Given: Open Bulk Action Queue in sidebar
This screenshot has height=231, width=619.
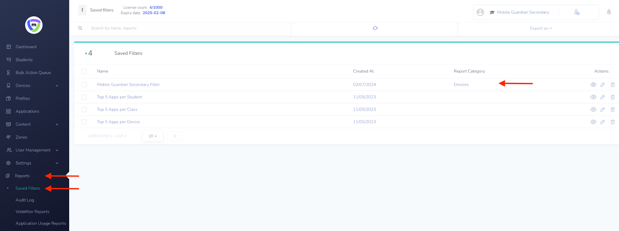Looking at the screenshot, I should (x=33, y=73).
